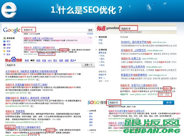Open Baidu result 电脑针车_百度百科
This screenshot has width=184, height=136.
pos(15,111)
